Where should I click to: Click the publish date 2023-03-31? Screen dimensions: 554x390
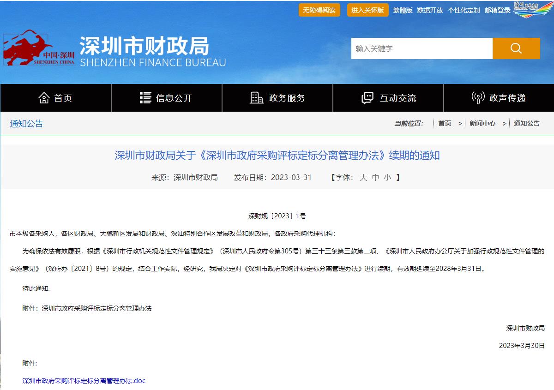[291, 177]
